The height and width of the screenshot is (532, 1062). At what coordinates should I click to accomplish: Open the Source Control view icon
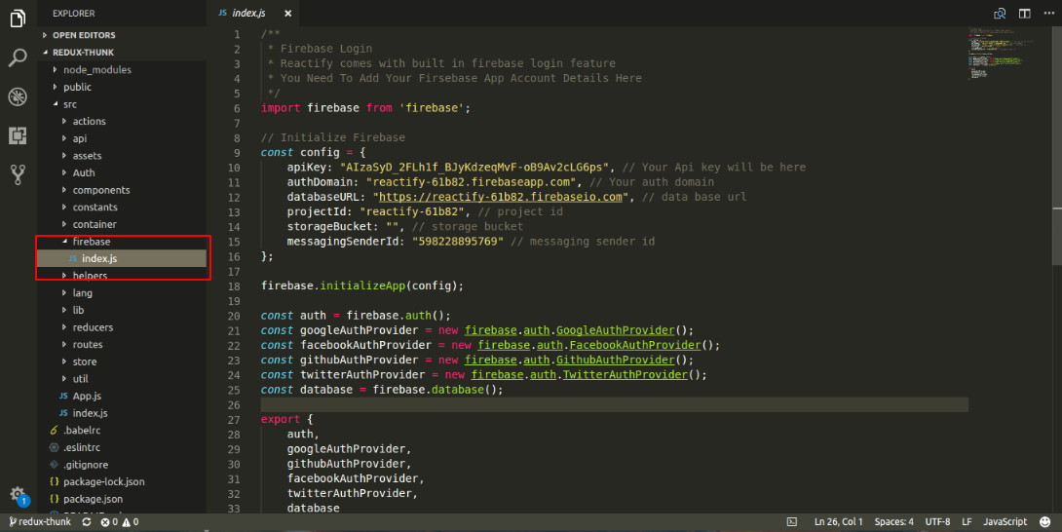click(18, 175)
